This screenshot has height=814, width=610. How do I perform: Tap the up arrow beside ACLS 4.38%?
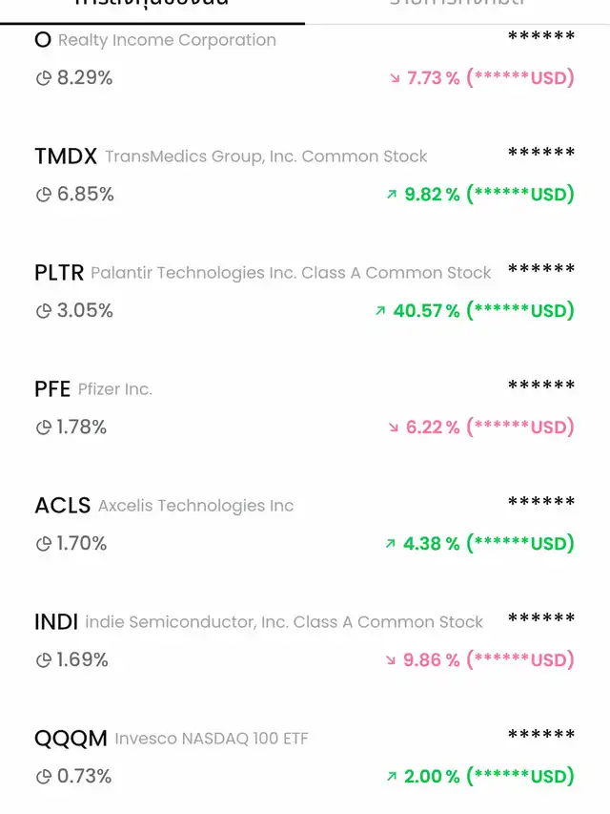[x=390, y=544]
